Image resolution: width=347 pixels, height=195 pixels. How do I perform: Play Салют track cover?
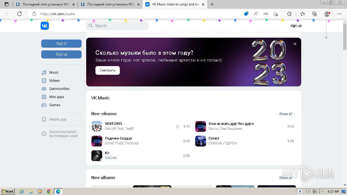click(201, 141)
